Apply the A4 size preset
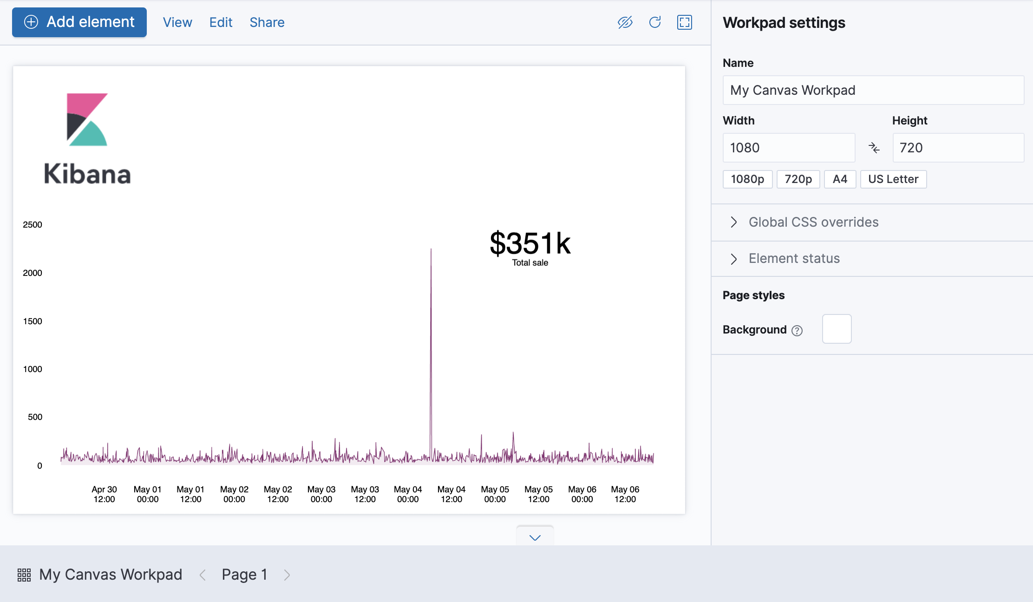The image size is (1033, 602). coord(840,179)
